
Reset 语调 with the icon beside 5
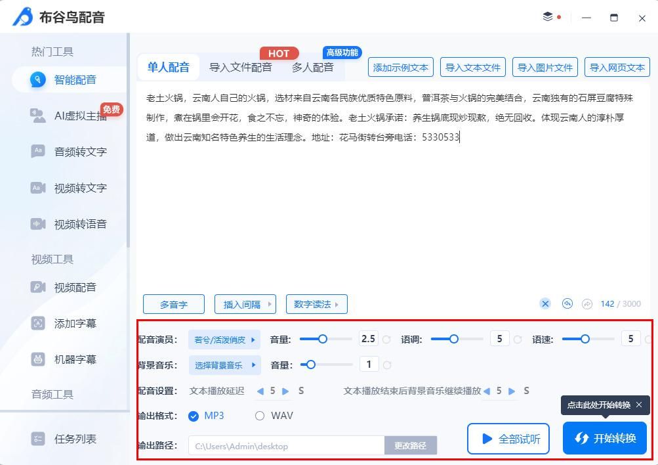click(518, 340)
